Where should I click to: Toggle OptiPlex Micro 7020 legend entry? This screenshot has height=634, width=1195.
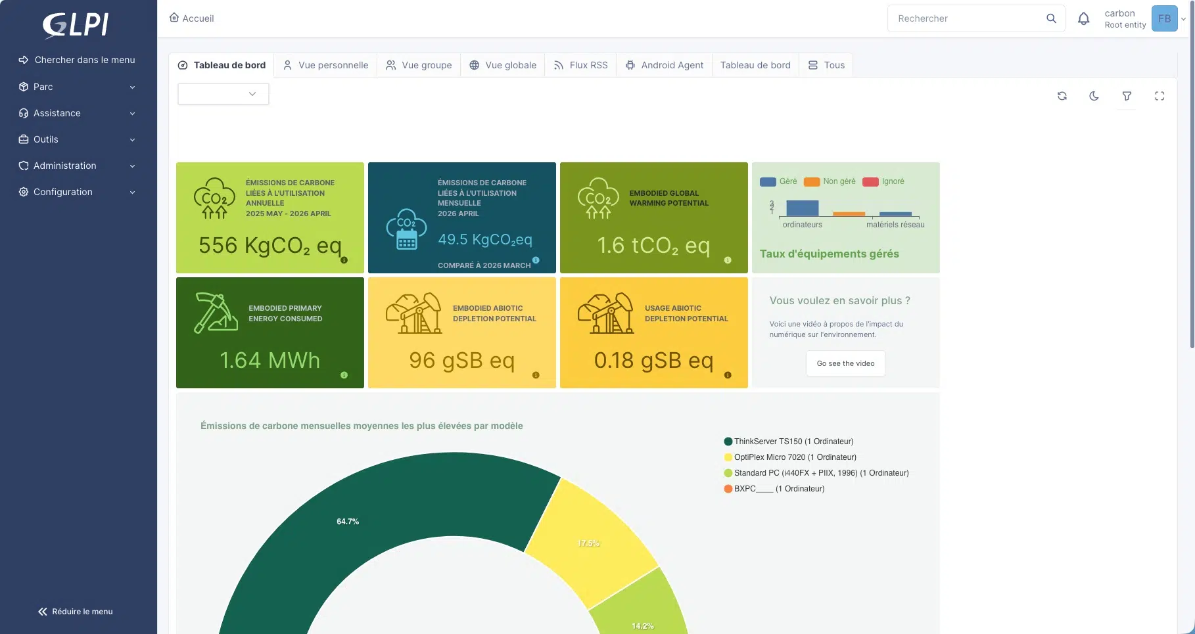(790, 457)
